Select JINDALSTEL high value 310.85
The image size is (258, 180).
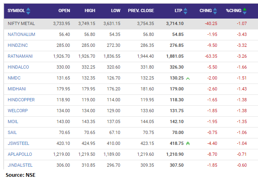pyautogui.click(x=88, y=165)
